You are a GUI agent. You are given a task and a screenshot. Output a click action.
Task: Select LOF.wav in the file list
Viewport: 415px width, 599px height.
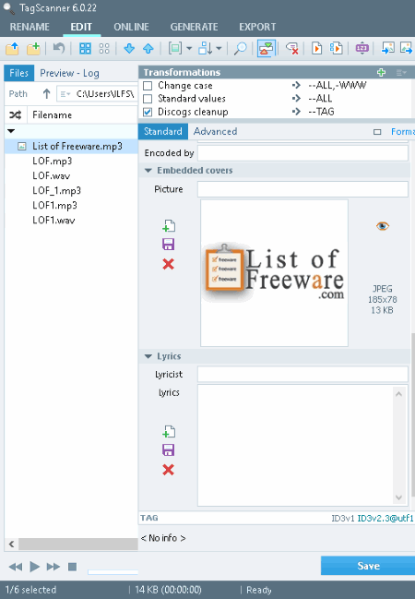click(x=52, y=175)
